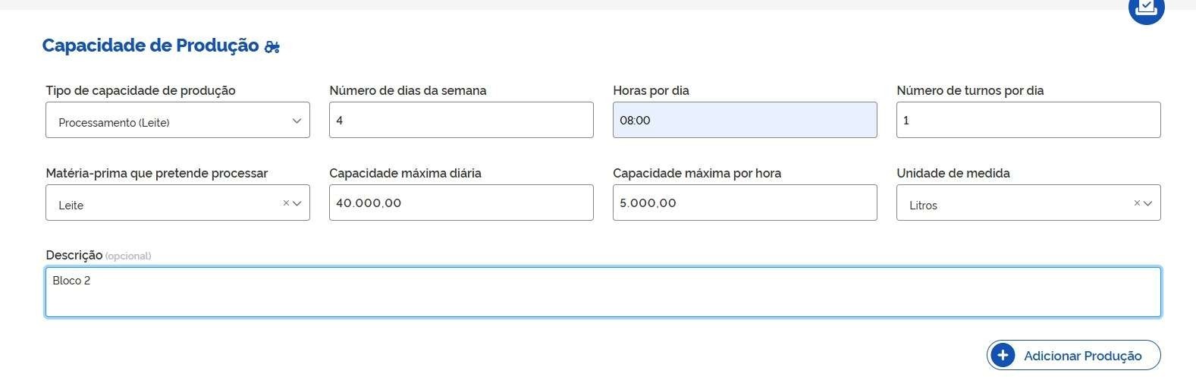The height and width of the screenshot is (377, 1196).
Task: Focus the Capacidade máxima por hora input
Action: (x=745, y=203)
